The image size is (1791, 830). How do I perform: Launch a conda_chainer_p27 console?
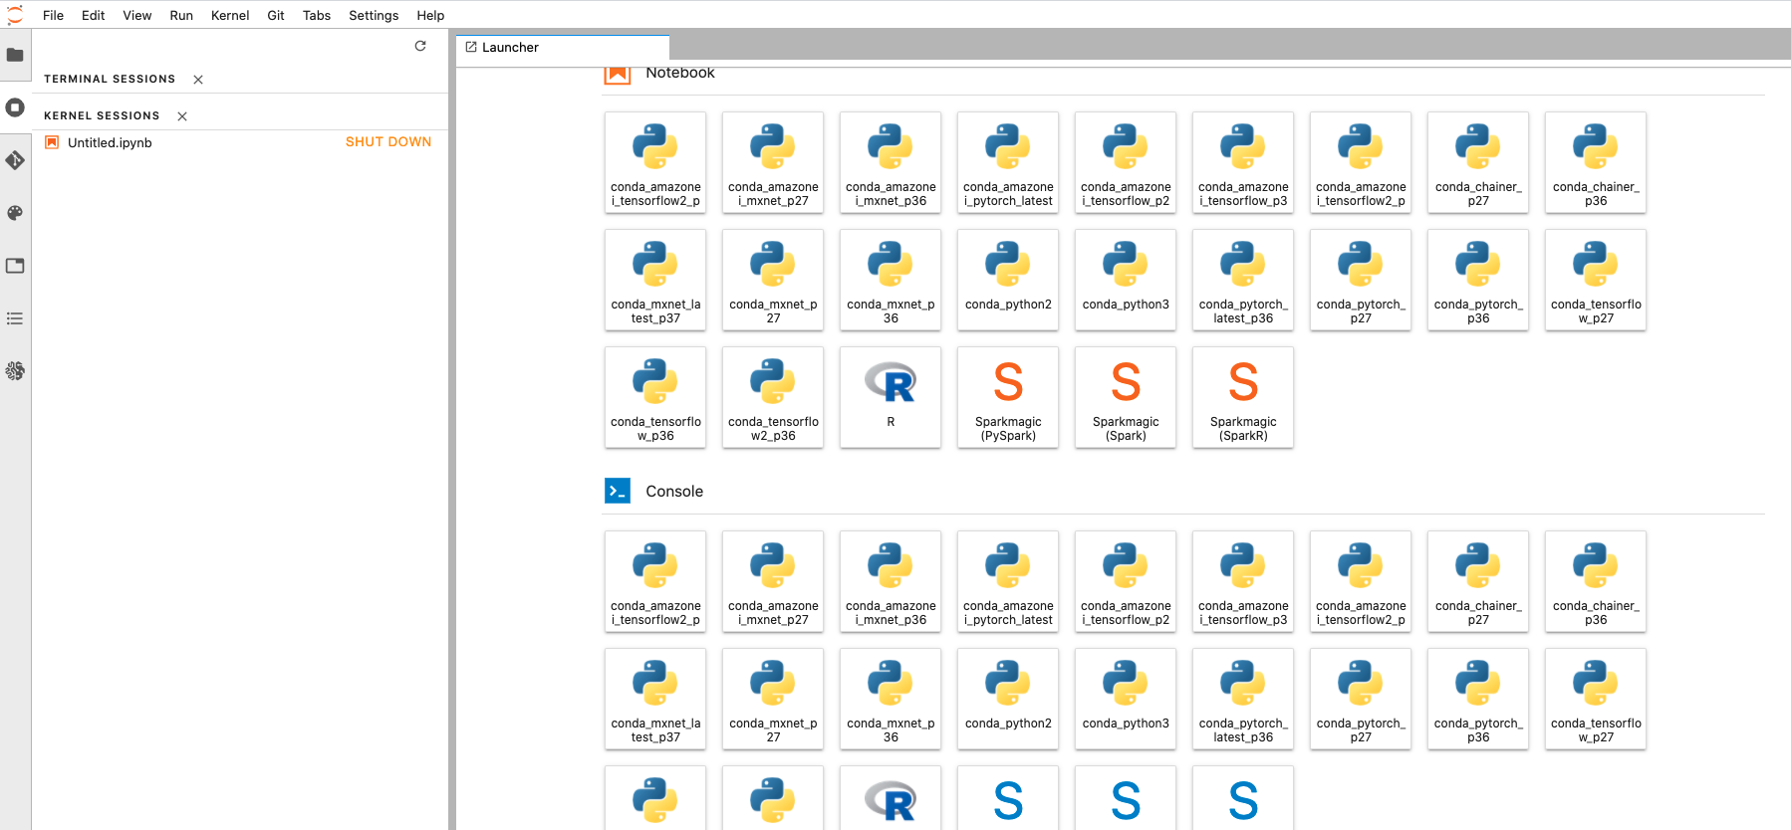coord(1478,581)
